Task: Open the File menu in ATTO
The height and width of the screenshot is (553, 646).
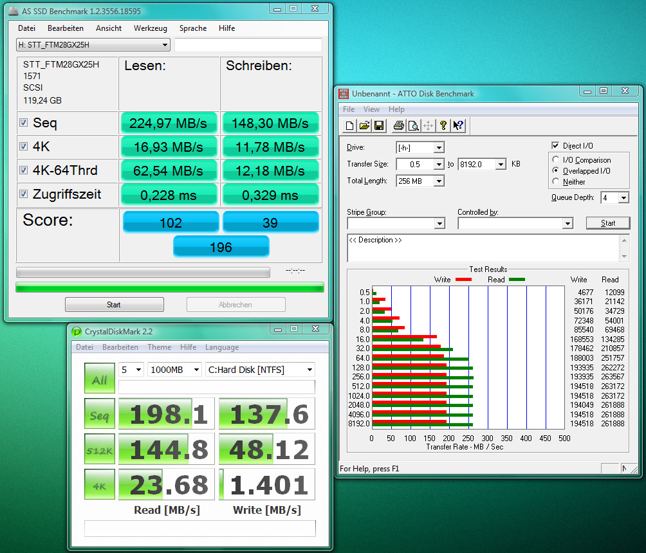Action: pyautogui.click(x=349, y=109)
